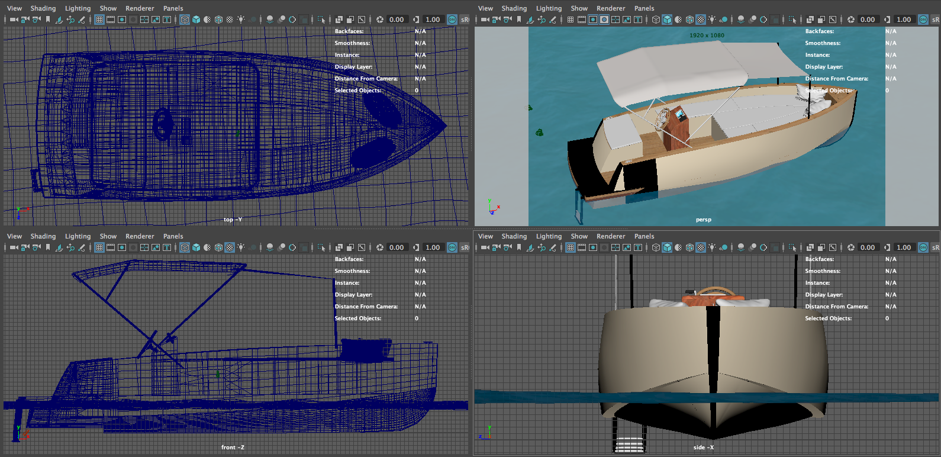941x457 pixels.
Task: Open the View menu in front -Z panel
Action: (x=15, y=236)
